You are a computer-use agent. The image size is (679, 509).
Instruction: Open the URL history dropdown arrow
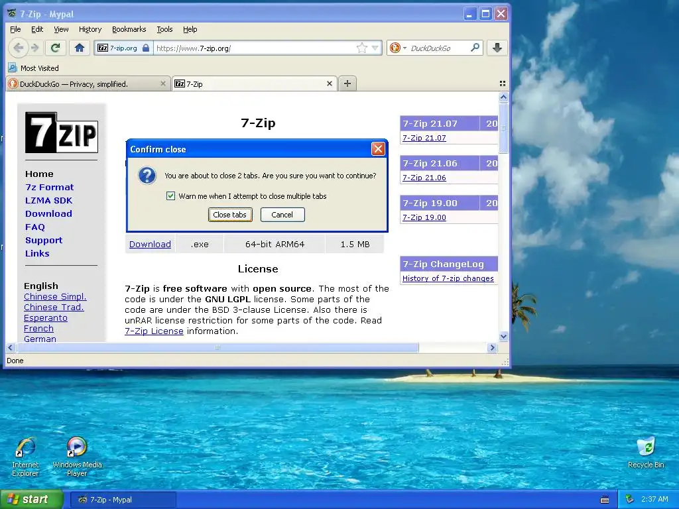point(375,48)
